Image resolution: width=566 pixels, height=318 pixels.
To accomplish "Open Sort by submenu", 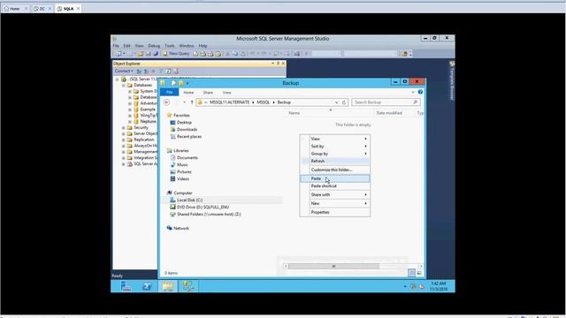I will click(334, 146).
